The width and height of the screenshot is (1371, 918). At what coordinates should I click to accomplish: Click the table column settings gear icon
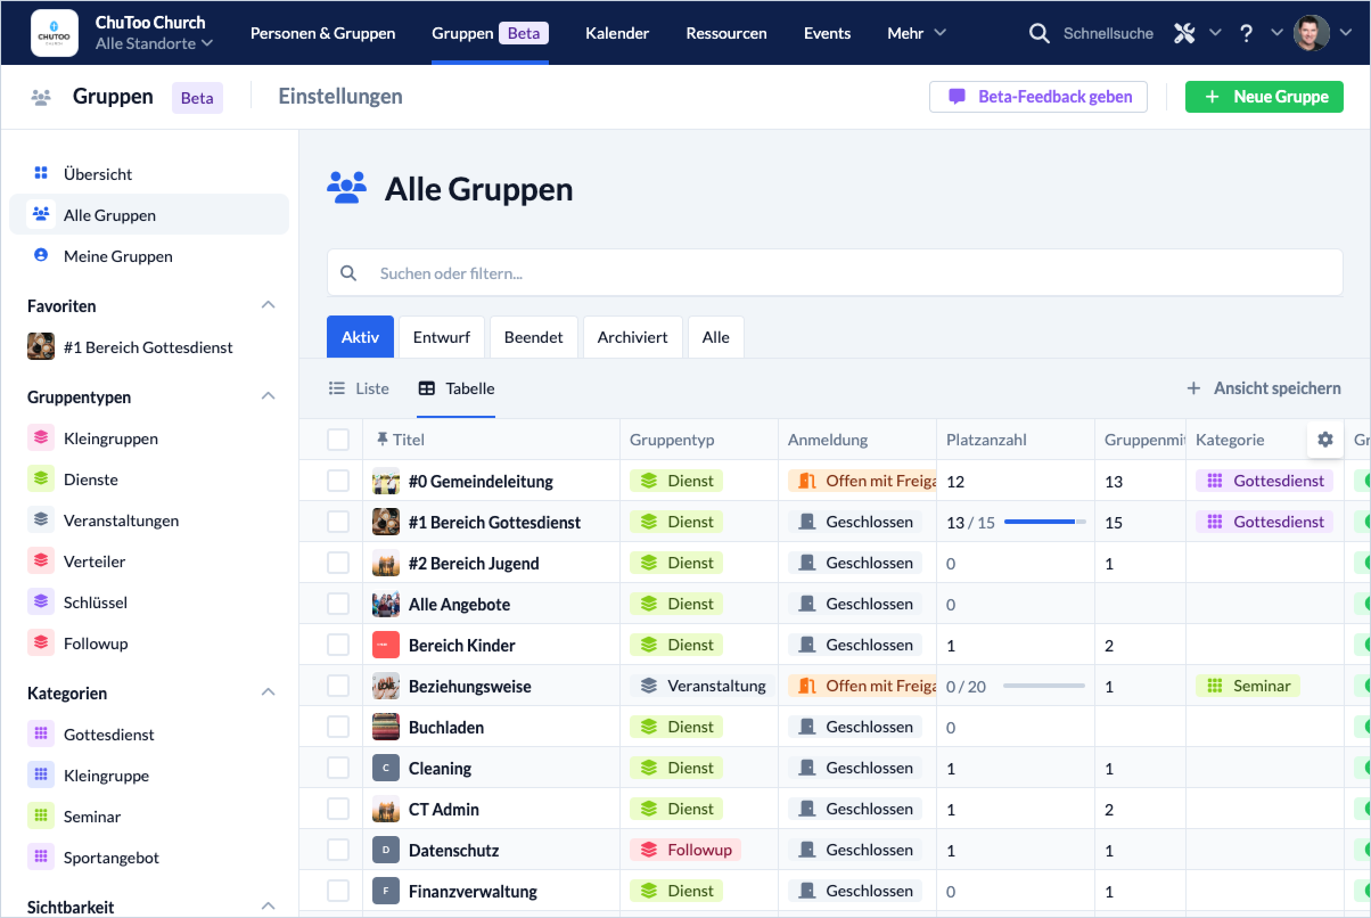[x=1324, y=439]
